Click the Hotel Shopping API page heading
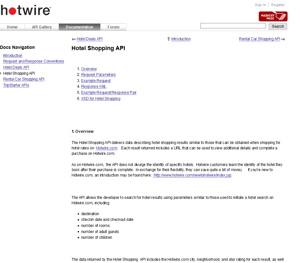 (x=98, y=48)
